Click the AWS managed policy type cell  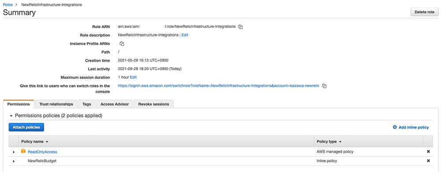(335, 151)
